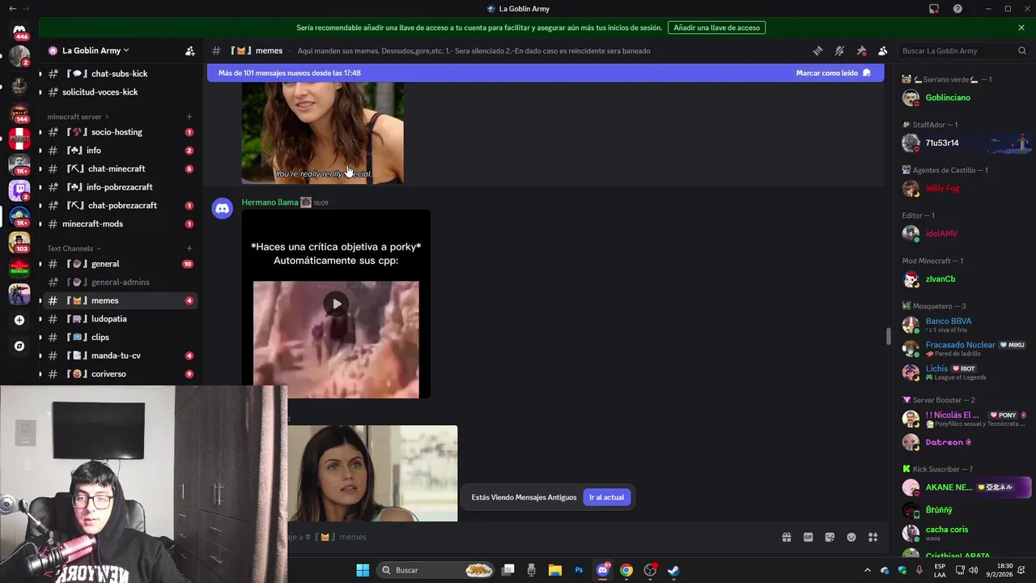
Task: Open the general-admins channel
Action: pos(119,282)
